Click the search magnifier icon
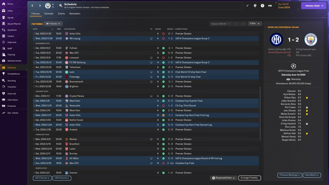This screenshot has height=185, width=329. 61,5
